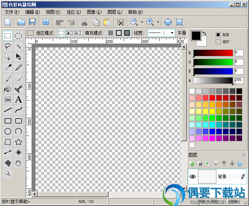Screen dimensions: 249x206
Task: Swap foreground and background colors
Action: pos(204,33)
